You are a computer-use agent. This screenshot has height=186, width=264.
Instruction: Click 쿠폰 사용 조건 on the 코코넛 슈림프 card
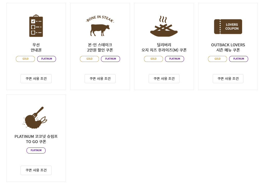point(36,170)
